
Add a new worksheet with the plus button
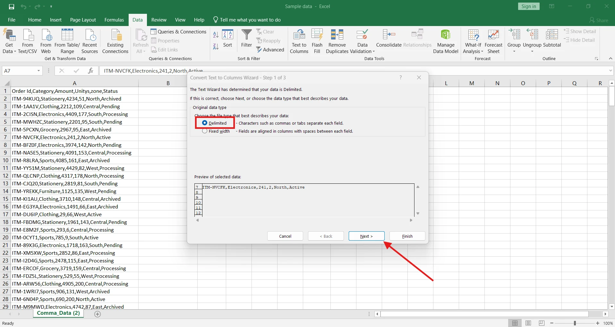pos(97,314)
